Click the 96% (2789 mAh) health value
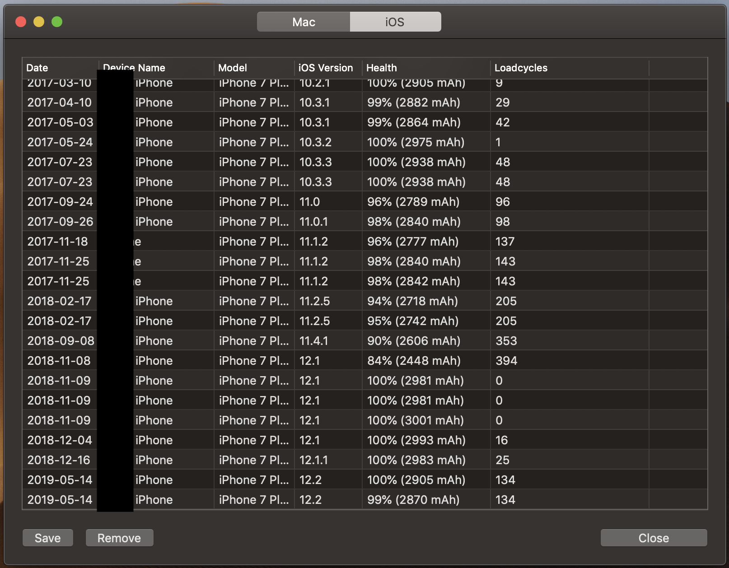 click(x=413, y=202)
